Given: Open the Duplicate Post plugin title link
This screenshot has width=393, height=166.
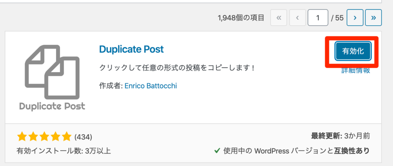Looking at the screenshot, I should point(131,49).
